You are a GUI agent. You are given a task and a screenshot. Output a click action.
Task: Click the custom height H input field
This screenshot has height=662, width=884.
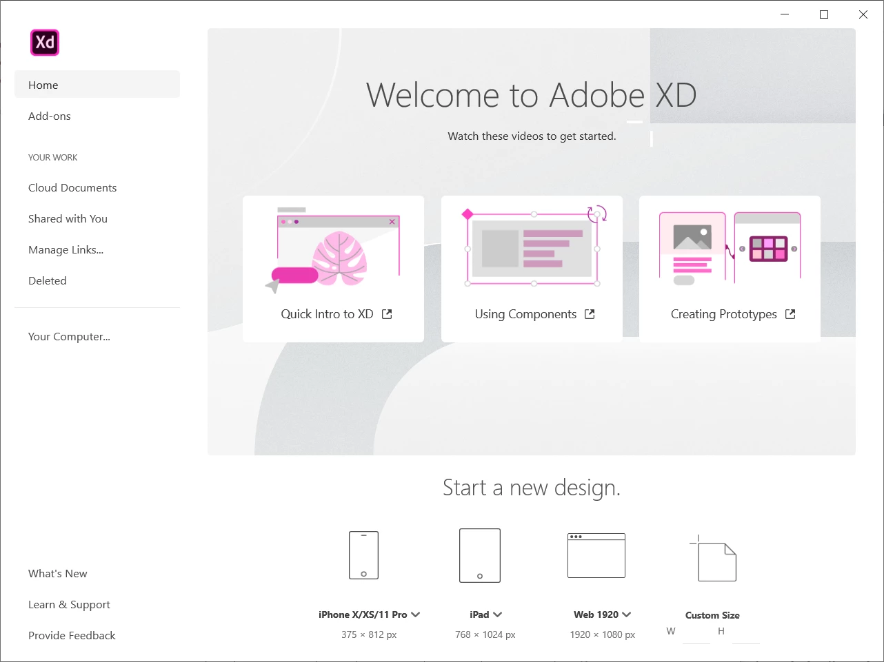coord(745,632)
